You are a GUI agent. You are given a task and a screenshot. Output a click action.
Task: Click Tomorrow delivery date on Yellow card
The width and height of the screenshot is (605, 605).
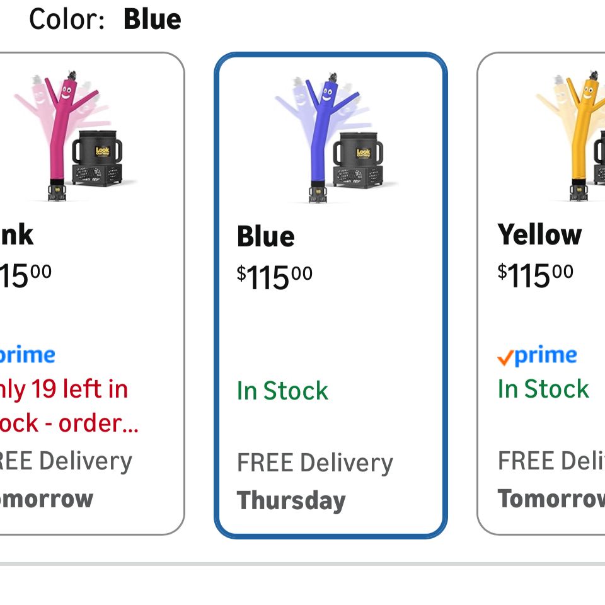551,498
